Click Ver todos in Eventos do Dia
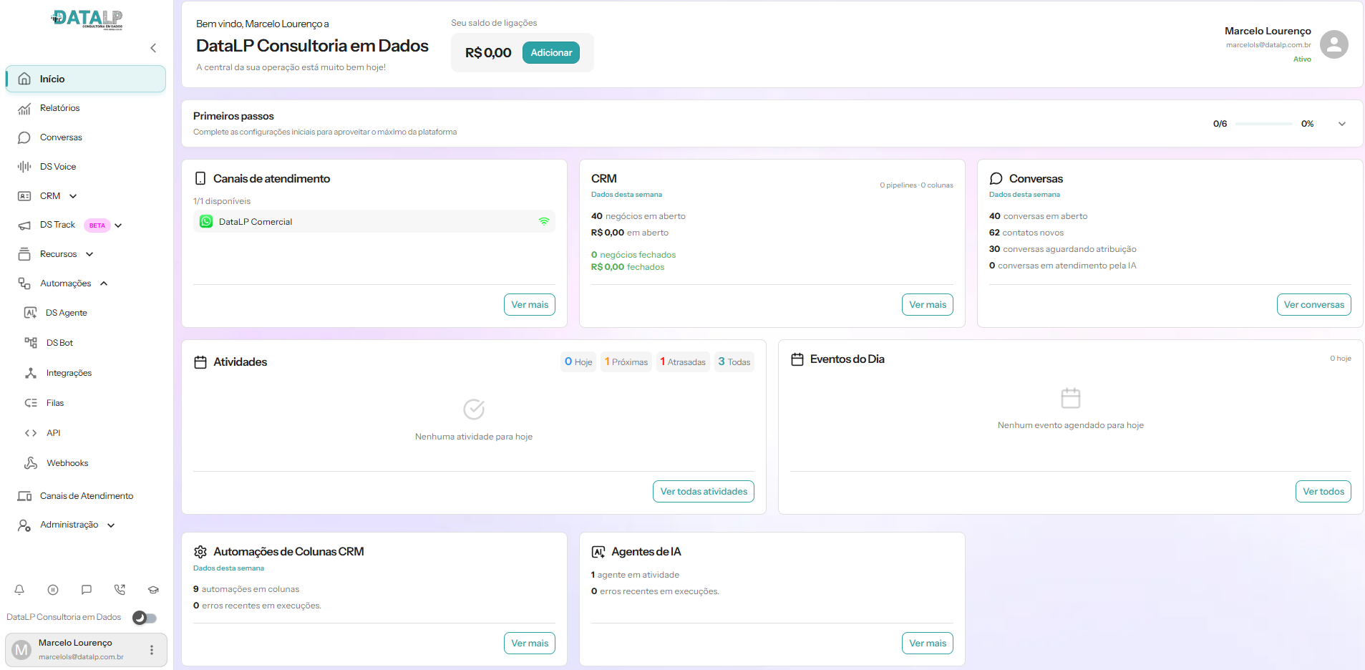Screen dimensions: 1365x670 pyautogui.click(x=1323, y=492)
